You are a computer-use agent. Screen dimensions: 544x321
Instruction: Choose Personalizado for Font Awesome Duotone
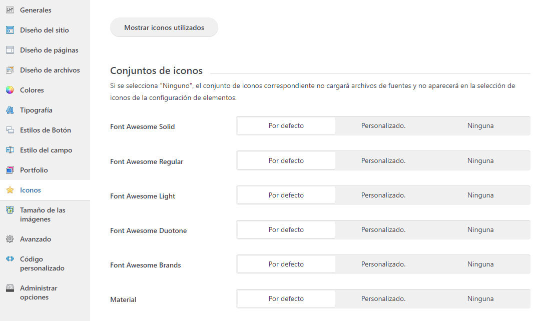(x=383, y=229)
